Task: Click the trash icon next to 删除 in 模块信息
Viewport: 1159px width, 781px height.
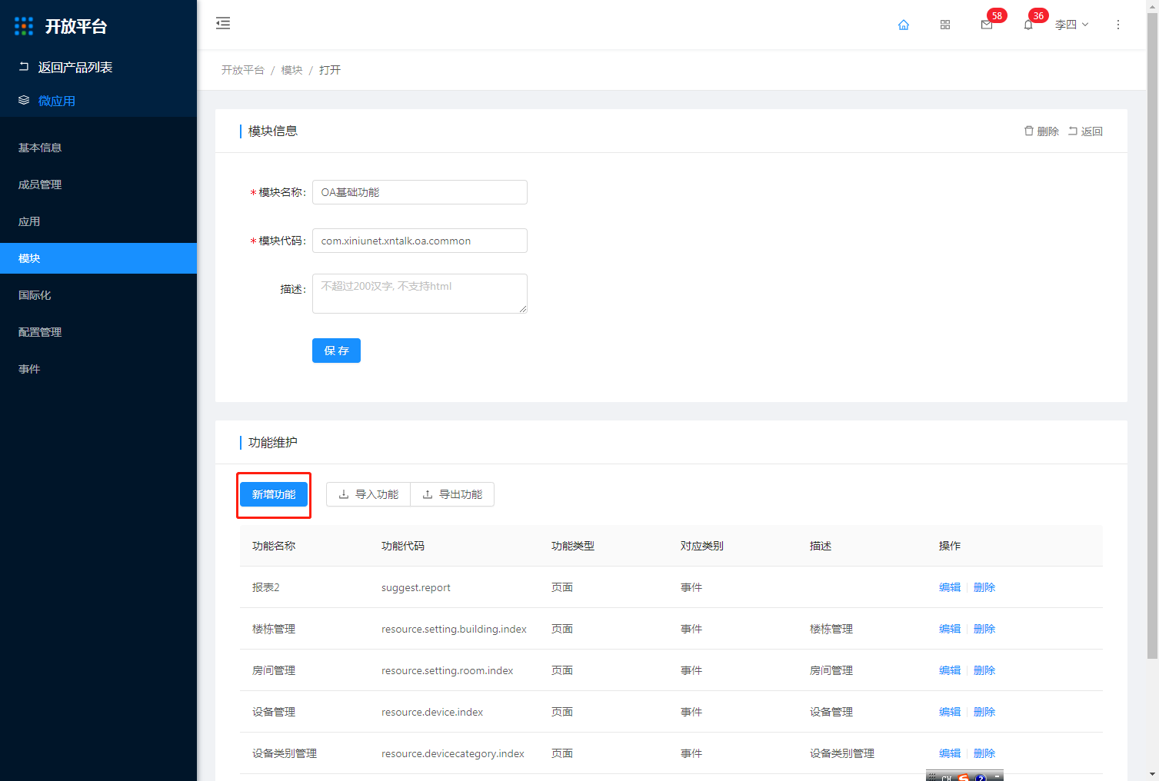Action: tap(1028, 131)
